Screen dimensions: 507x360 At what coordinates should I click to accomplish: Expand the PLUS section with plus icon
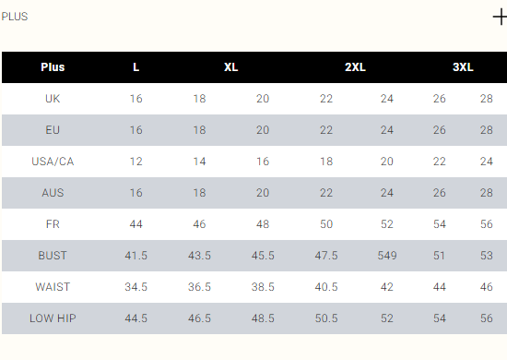[x=500, y=17]
